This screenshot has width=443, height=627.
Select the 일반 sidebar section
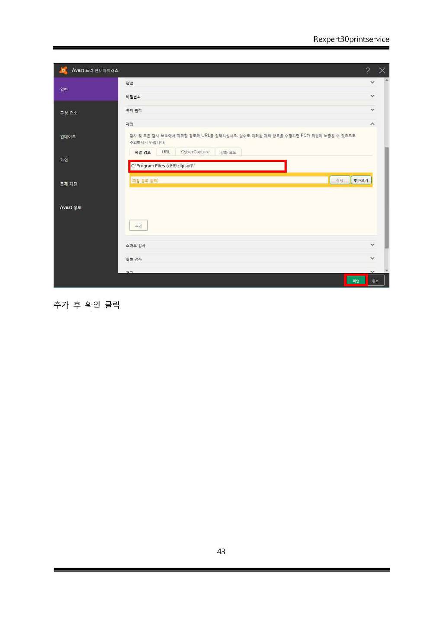point(86,89)
